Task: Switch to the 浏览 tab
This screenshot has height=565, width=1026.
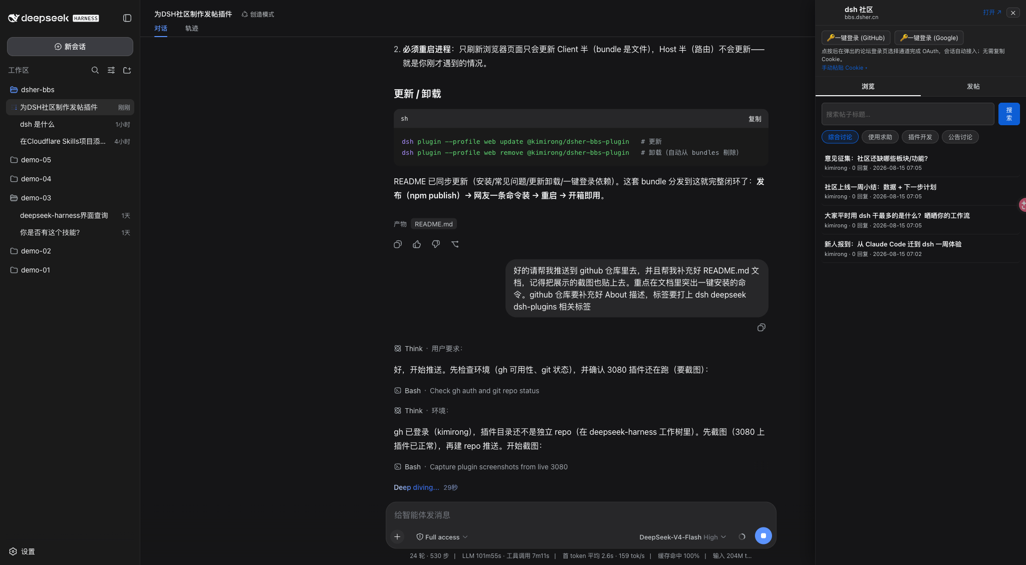Action: (x=868, y=87)
